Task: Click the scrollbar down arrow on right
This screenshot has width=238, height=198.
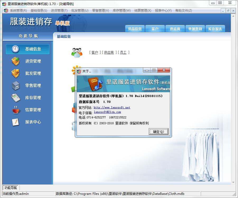Action: [233, 182]
